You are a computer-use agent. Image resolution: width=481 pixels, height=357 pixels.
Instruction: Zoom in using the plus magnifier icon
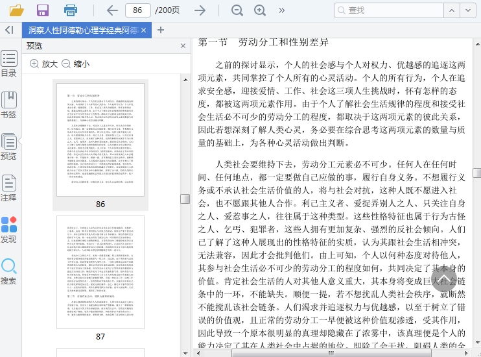click(x=260, y=10)
